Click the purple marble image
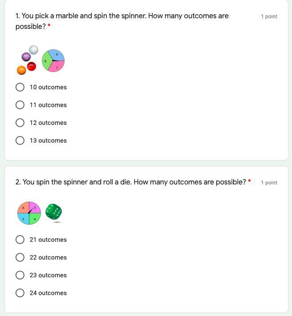 tap(26, 57)
